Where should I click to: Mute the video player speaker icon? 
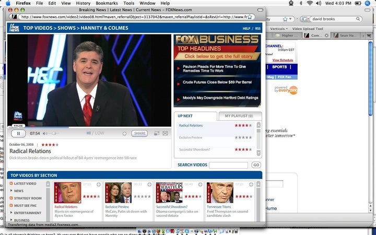(44, 133)
